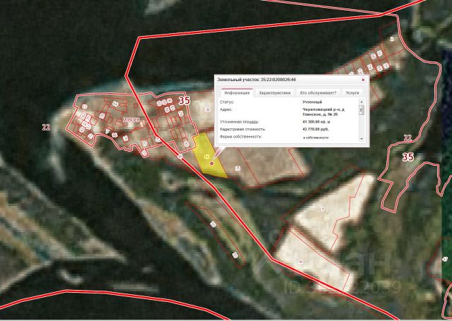Switch to the Характеристики tab

275,92
